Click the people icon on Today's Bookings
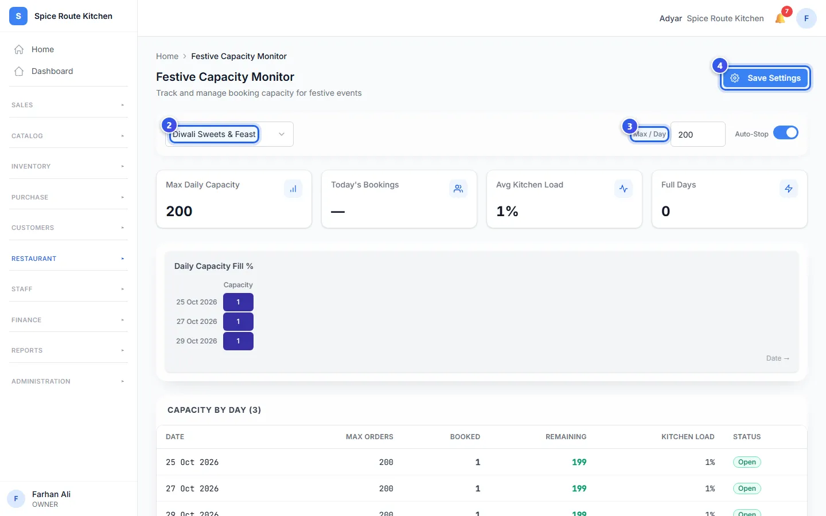Image resolution: width=826 pixels, height=516 pixels. (x=458, y=189)
